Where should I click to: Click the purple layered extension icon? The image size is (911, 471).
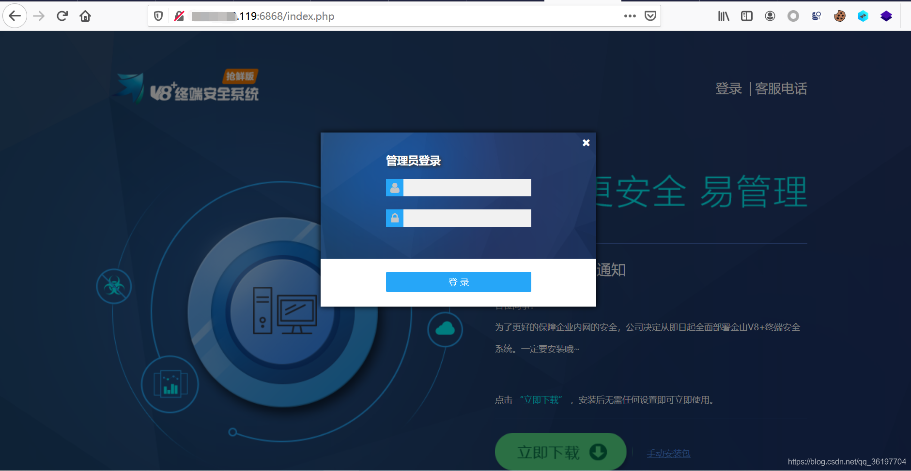(x=886, y=16)
